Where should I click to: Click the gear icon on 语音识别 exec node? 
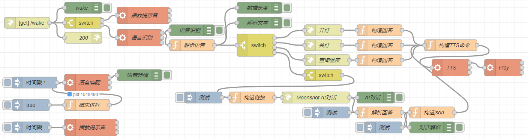(x=122, y=38)
